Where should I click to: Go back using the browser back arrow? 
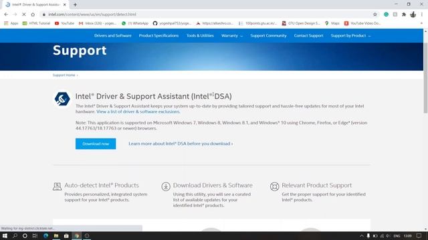6,15
